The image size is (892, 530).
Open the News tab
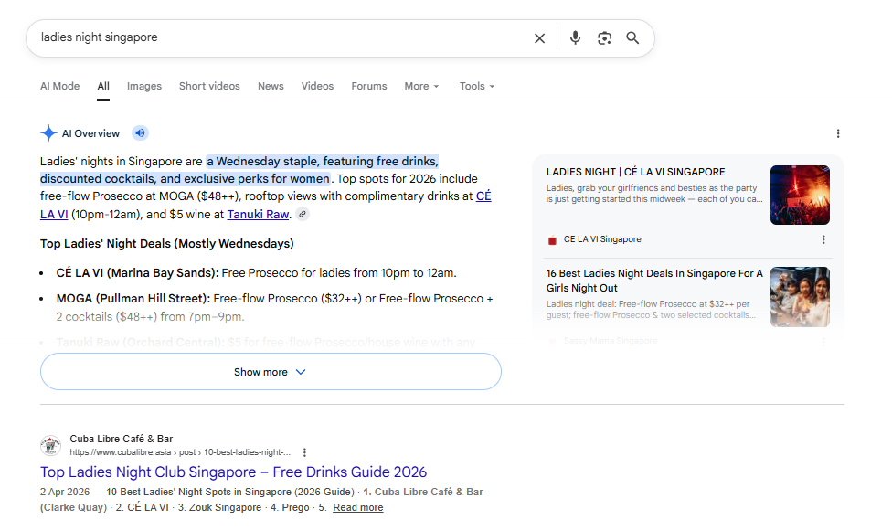(x=271, y=86)
